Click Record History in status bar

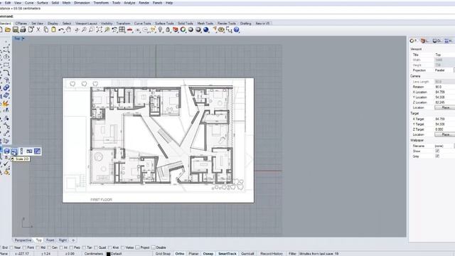coord(272,254)
